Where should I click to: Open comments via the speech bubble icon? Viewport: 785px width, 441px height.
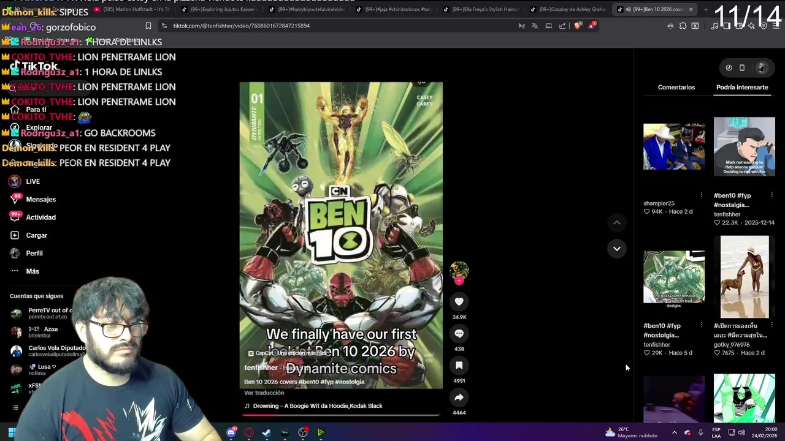point(459,334)
